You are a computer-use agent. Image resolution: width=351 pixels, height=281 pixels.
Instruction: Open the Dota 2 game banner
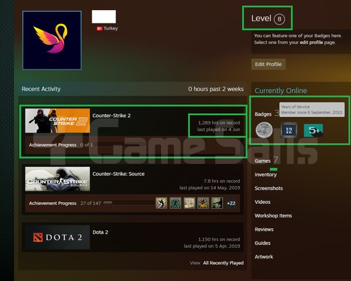(57, 238)
